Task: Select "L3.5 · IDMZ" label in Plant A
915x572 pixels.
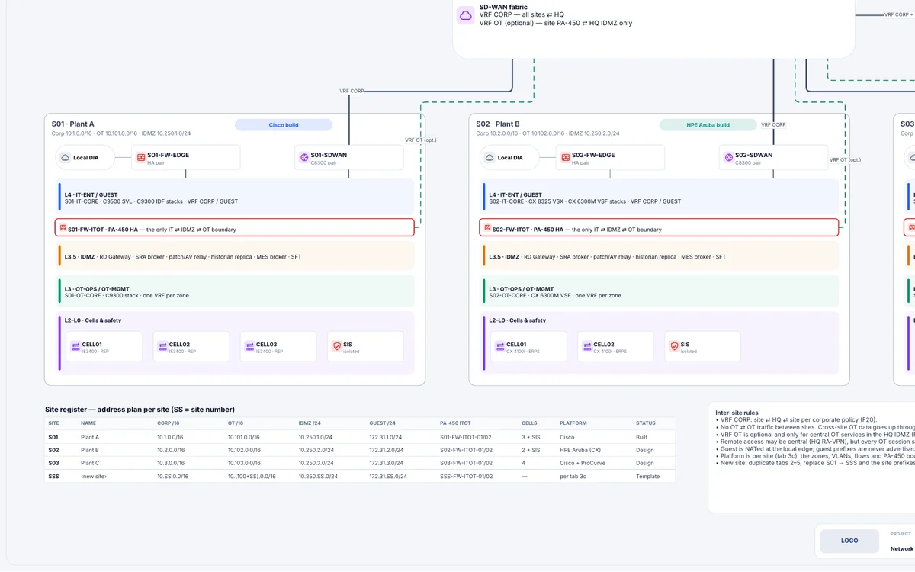Action: (79, 257)
